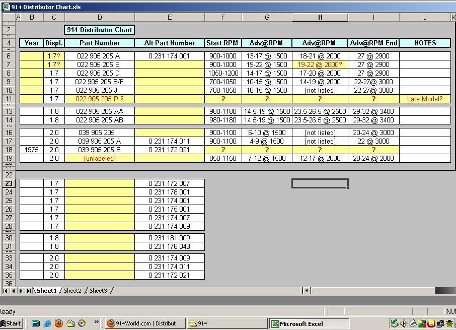Select cell 19-22 @ 2000?
The height and width of the screenshot is (330, 456).
(x=320, y=64)
